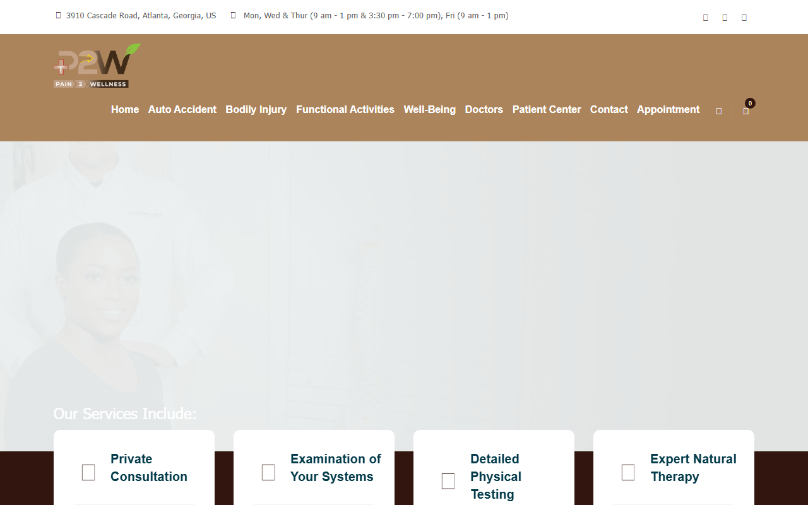Open the Patient Center menu
The height and width of the screenshot is (505, 808).
click(x=547, y=109)
